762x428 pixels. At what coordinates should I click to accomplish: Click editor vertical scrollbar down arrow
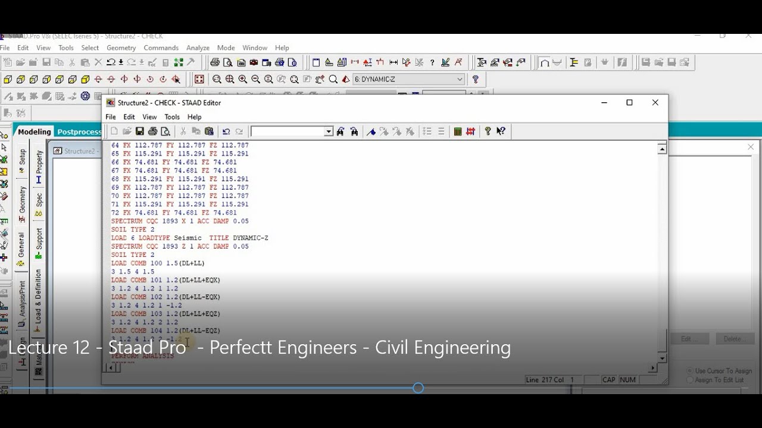[662, 358]
